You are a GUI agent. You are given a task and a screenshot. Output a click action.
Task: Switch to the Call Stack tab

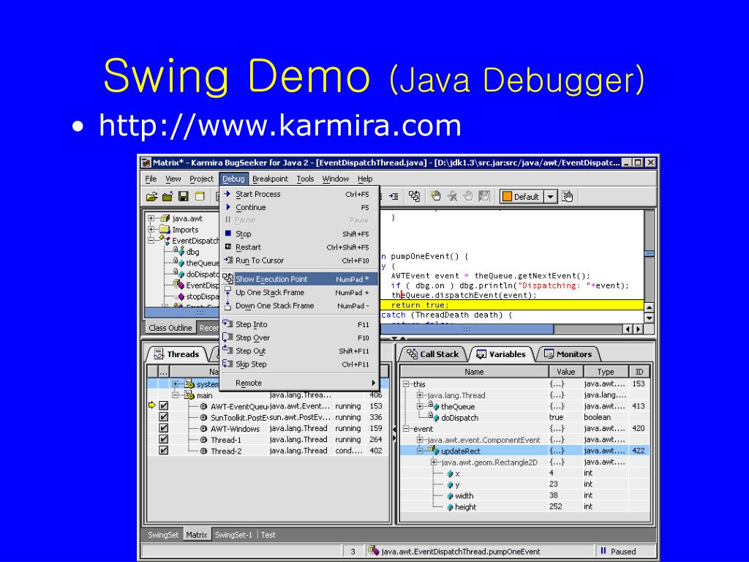(433, 354)
